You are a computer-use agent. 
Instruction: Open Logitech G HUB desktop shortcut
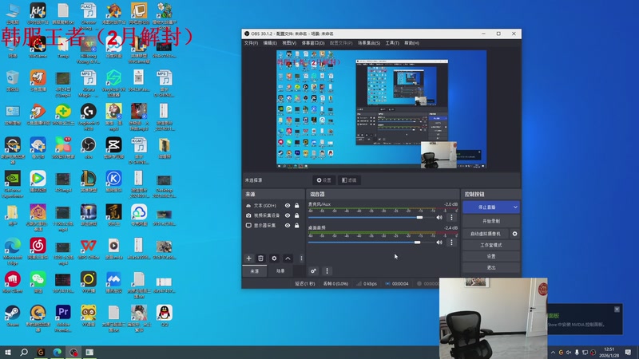[88, 116]
